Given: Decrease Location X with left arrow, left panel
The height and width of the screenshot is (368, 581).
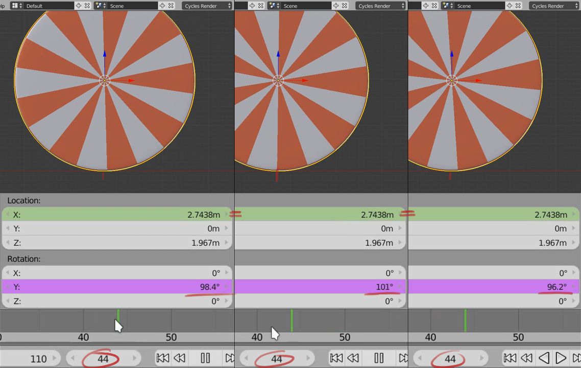Looking at the screenshot, I should click(8, 215).
